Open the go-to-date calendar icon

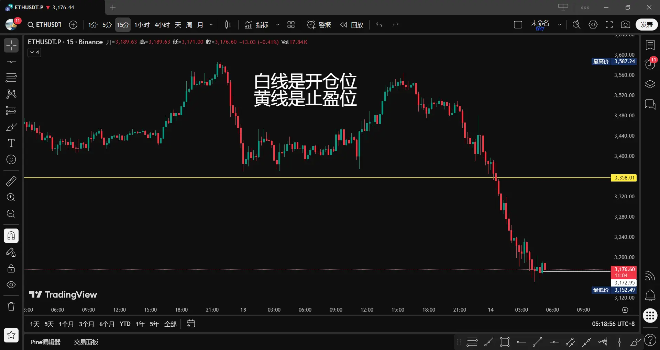point(191,324)
